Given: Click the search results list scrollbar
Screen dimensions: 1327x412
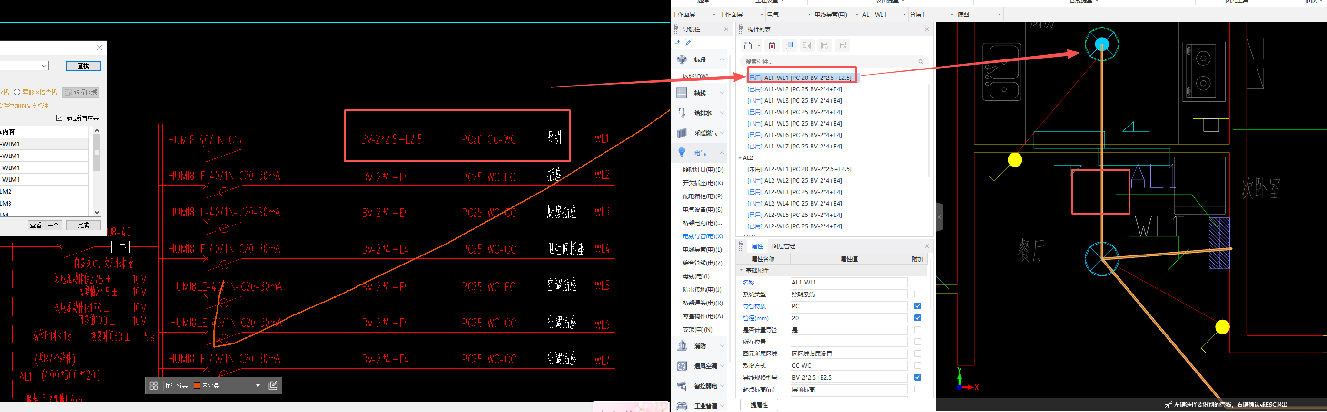Looking at the screenshot, I should pyautogui.click(x=97, y=171).
